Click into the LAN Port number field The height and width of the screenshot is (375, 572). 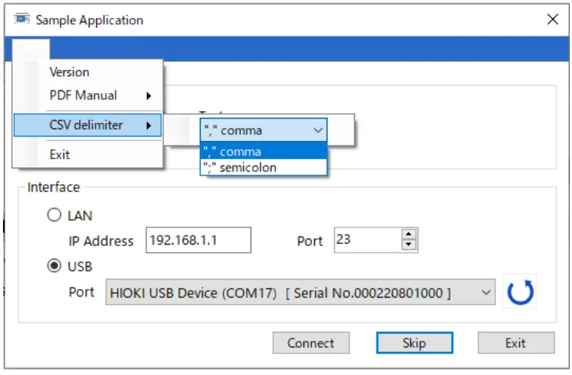(367, 240)
